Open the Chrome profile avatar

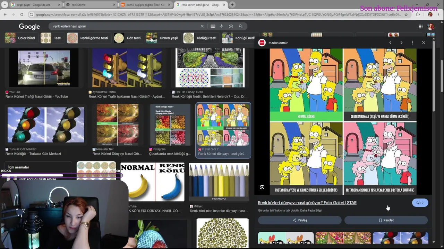(430, 15)
